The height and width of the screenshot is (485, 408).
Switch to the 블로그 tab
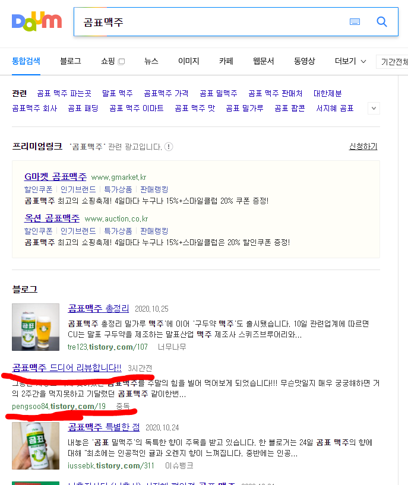point(71,61)
